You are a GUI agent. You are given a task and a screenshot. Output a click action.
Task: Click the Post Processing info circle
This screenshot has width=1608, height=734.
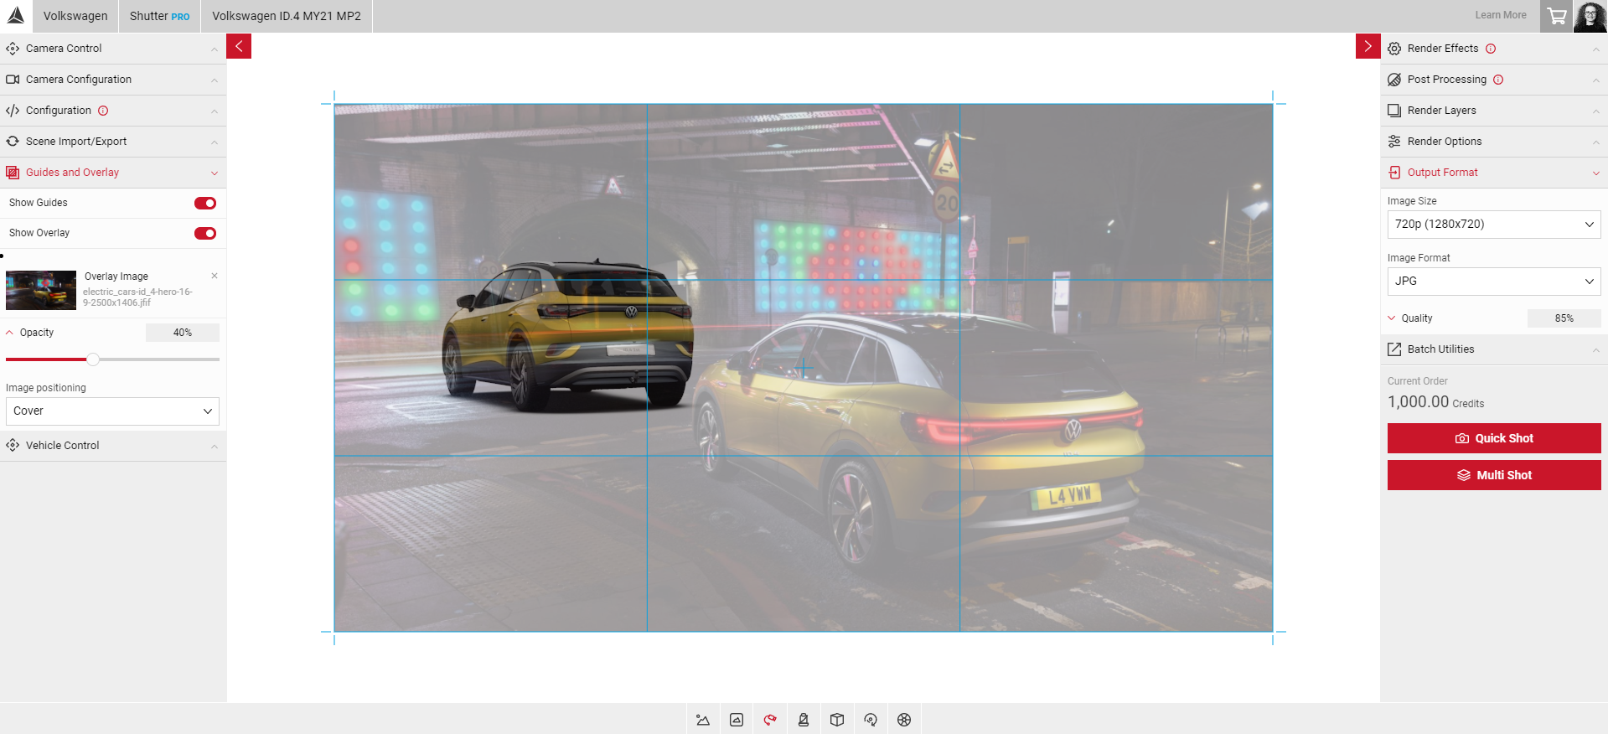(1498, 80)
